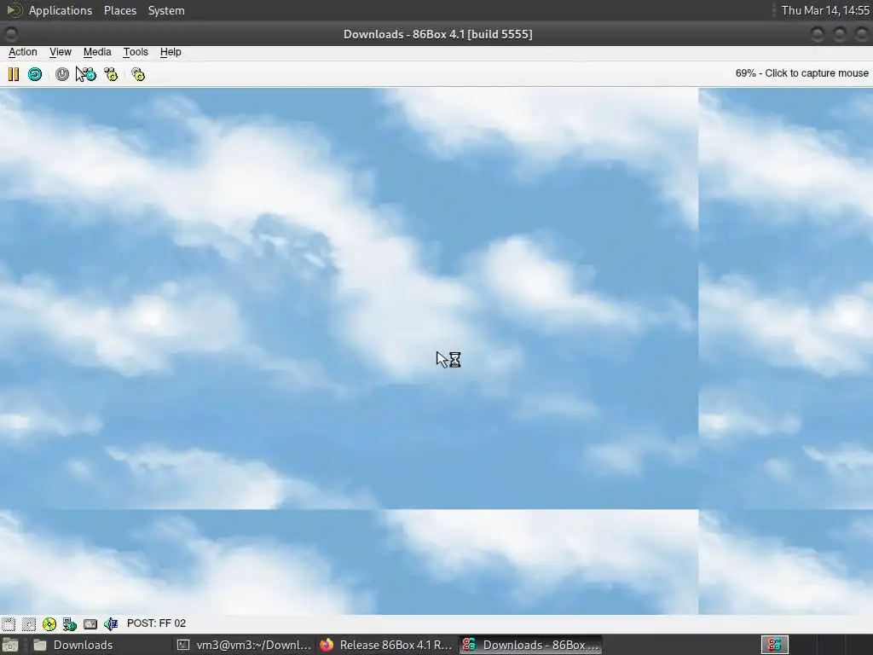Screen dimensions: 873x655
Task: Click the CD-ROM disc icon in status bar
Action: pos(49,623)
